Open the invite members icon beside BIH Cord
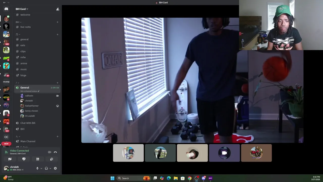This screenshot has width=323, height=182. (x=58, y=9)
